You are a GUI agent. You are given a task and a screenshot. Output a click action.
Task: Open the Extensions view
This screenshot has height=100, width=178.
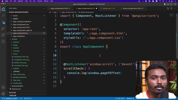point(3,35)
